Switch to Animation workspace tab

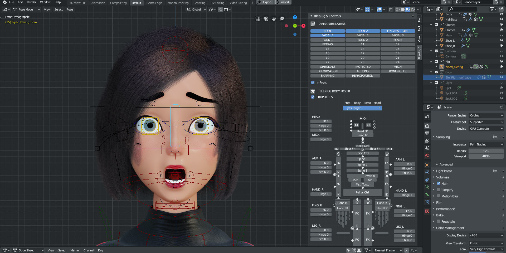click(x=98, y=3)
